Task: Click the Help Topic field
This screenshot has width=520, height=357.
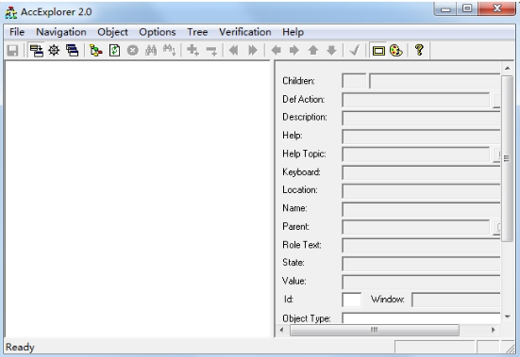Action: (x=415, y=154)
